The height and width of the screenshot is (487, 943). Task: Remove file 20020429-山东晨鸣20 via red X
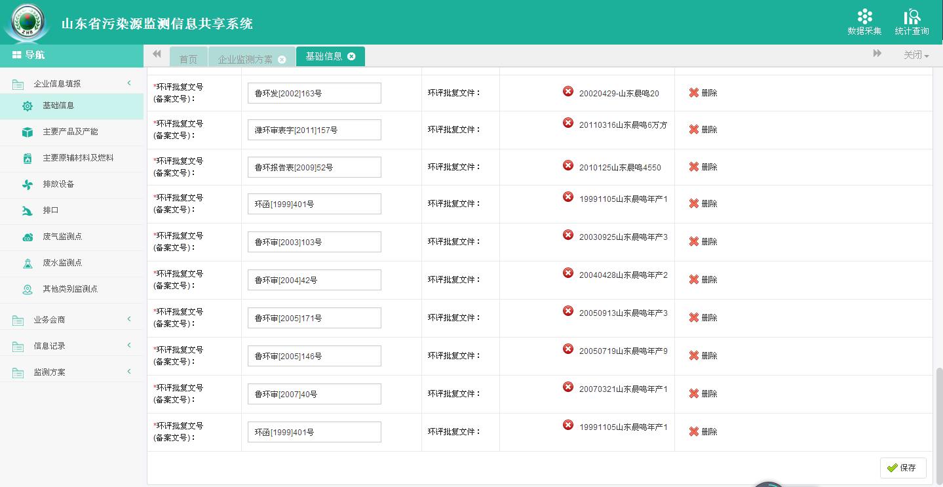[x=568, y=91]
